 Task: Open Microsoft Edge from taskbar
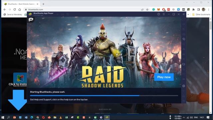point(32,117)
